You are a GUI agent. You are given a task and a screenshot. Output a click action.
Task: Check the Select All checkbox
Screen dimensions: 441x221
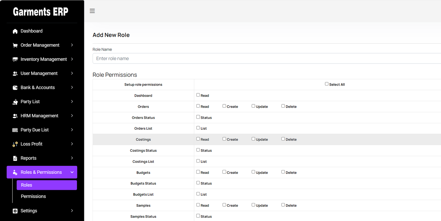327,84
